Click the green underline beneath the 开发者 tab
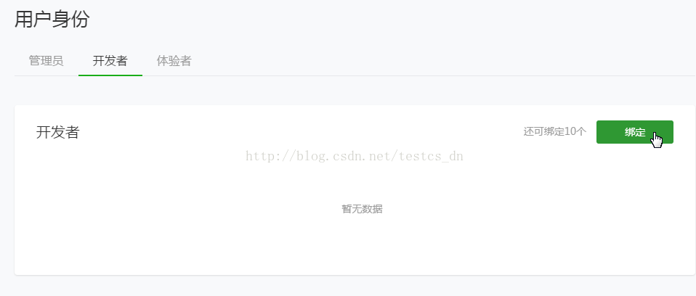 point(110,75)
